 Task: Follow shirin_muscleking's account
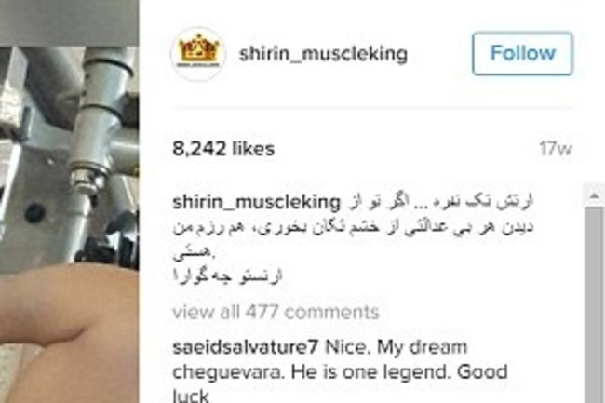tap(522, 53)
